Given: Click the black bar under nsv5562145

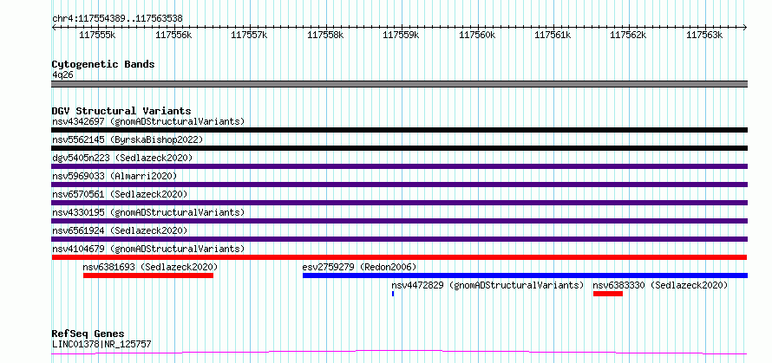Looking at the screenshot, I should pos(400,148).
